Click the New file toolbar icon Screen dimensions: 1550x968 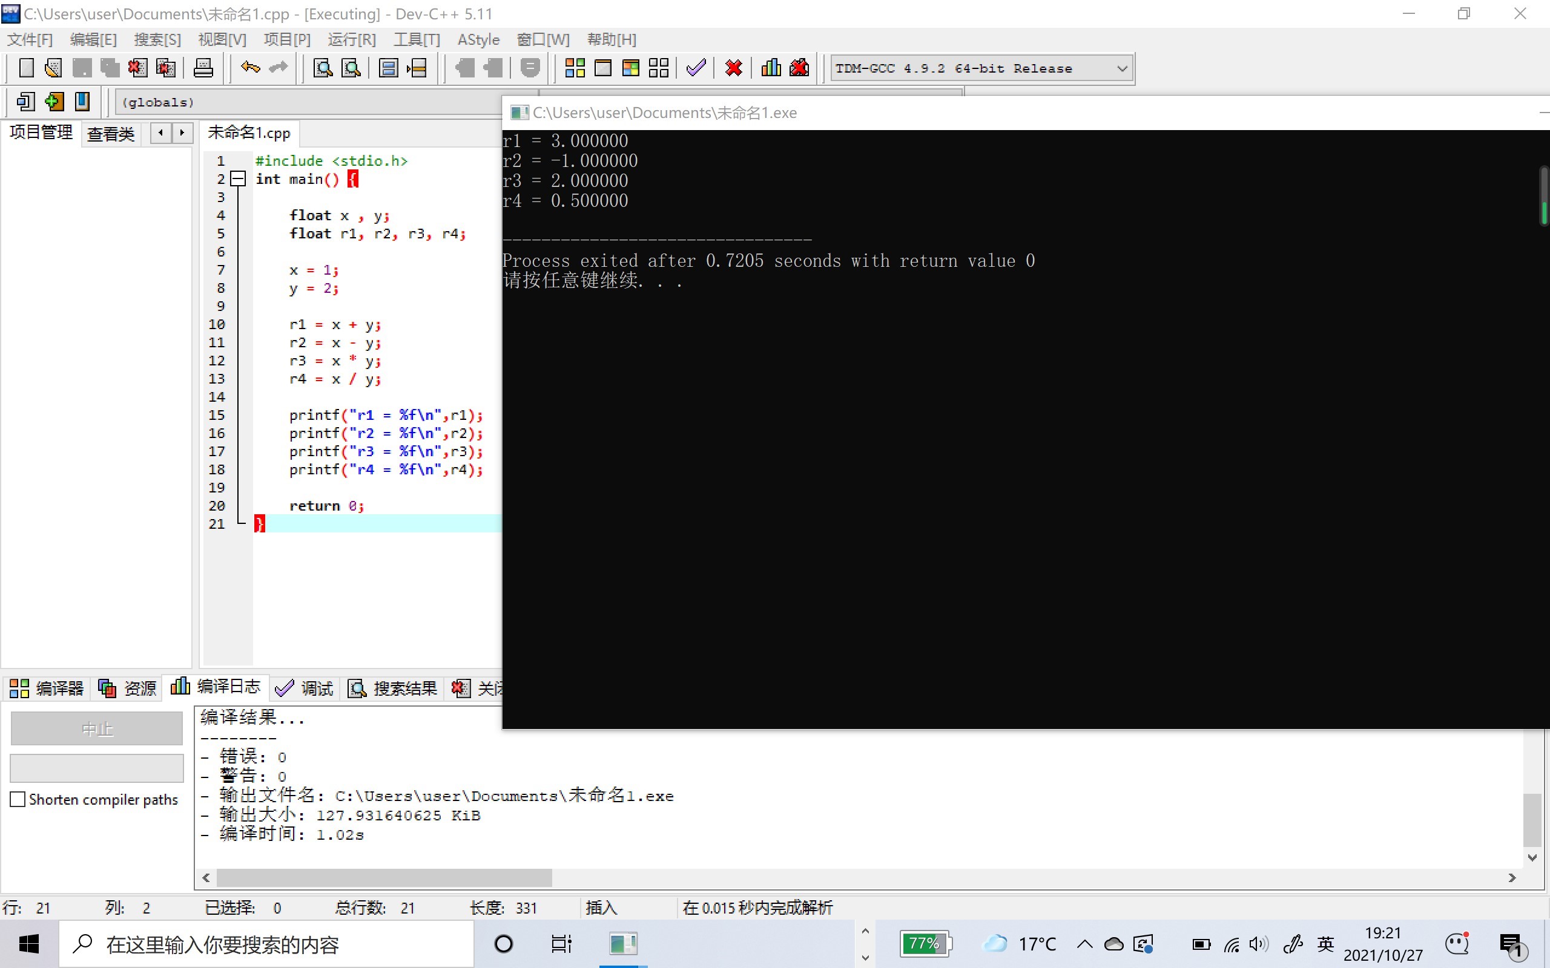click(x=26, y=68)
